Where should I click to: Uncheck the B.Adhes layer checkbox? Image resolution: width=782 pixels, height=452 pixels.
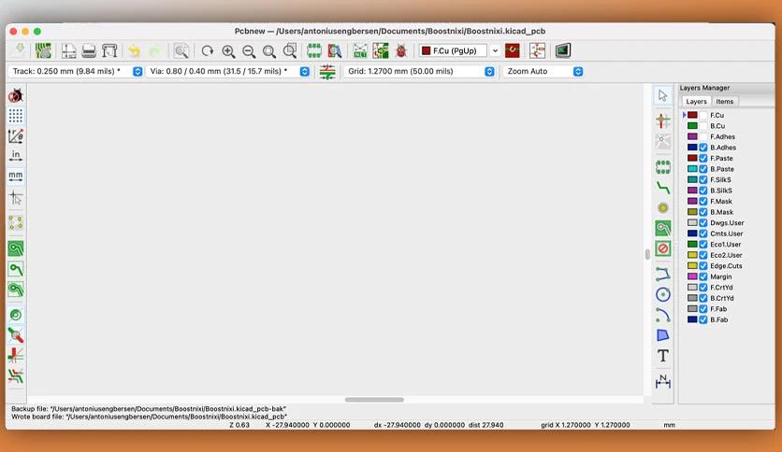tap(703, 148)
